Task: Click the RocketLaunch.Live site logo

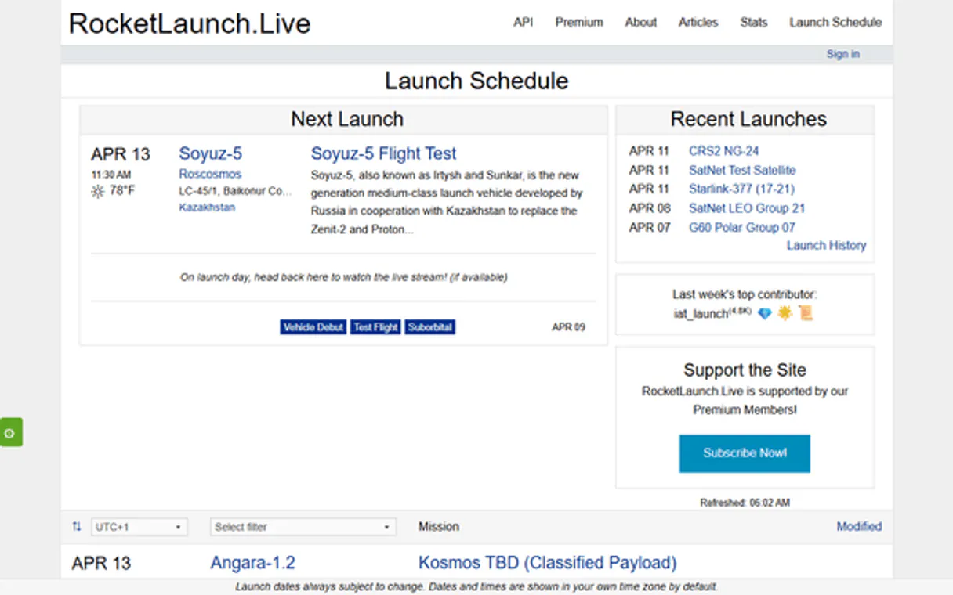Action: coord(190,23)
